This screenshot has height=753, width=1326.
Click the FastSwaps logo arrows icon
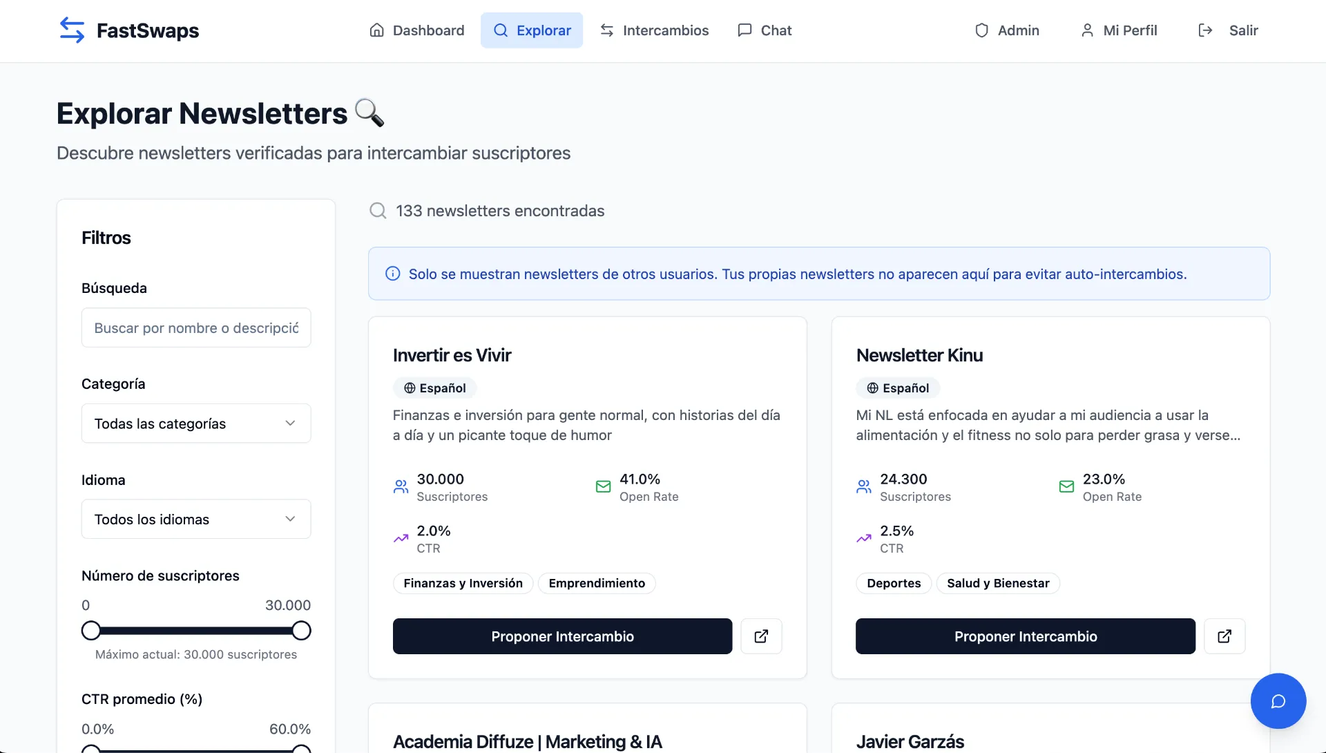pos(72,30)
